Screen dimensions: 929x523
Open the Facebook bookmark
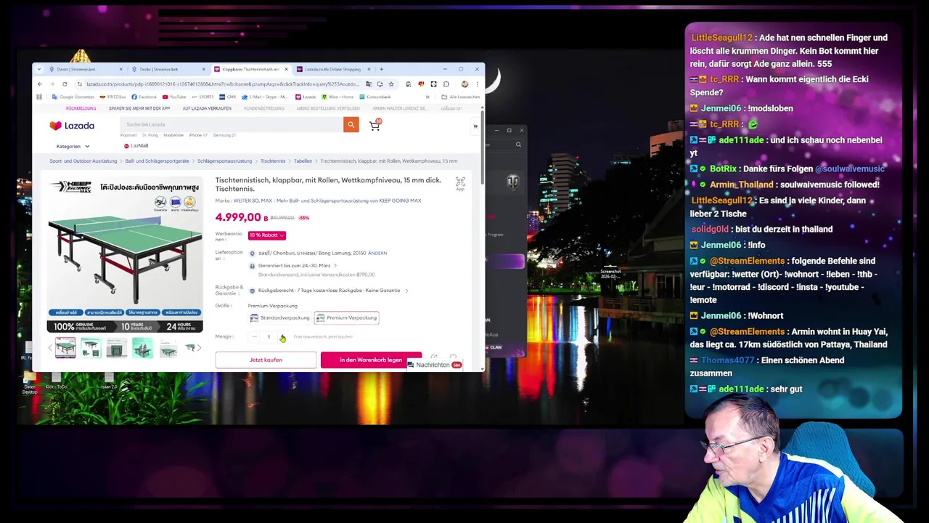[x=144, y=97]
